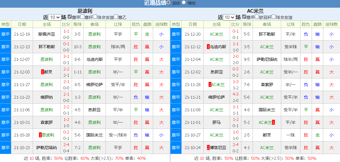Open home team 维罗纳 on 21-11-23 row
The image size is (340, 162).
(x=47, y=97)
